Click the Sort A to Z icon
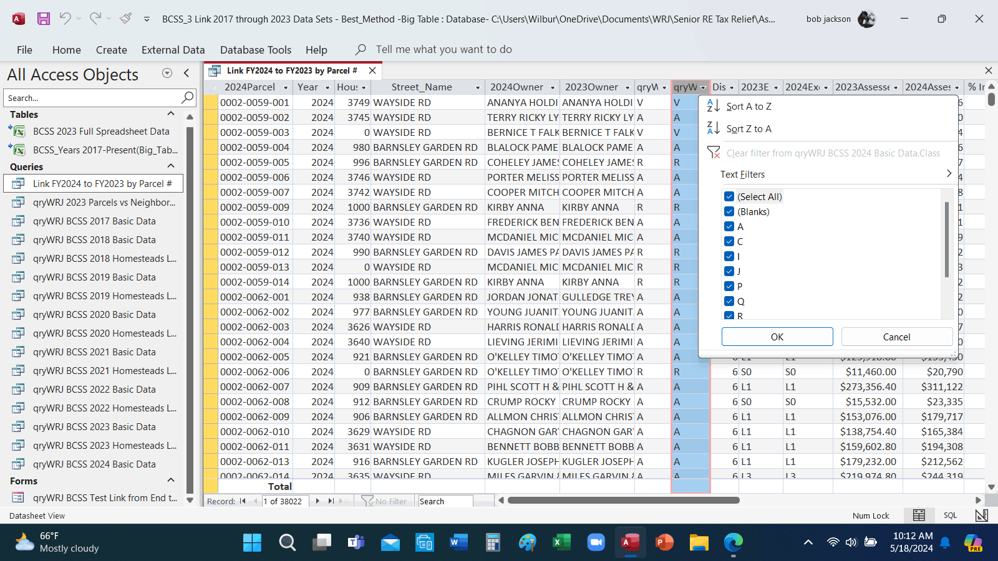The width and height of the screenshot is (998, 561). [x=714, y=107]
